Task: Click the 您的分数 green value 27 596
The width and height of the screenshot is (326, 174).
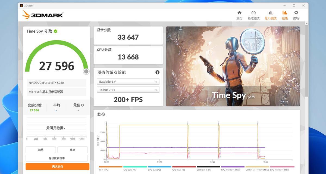Action: (35, 110)
